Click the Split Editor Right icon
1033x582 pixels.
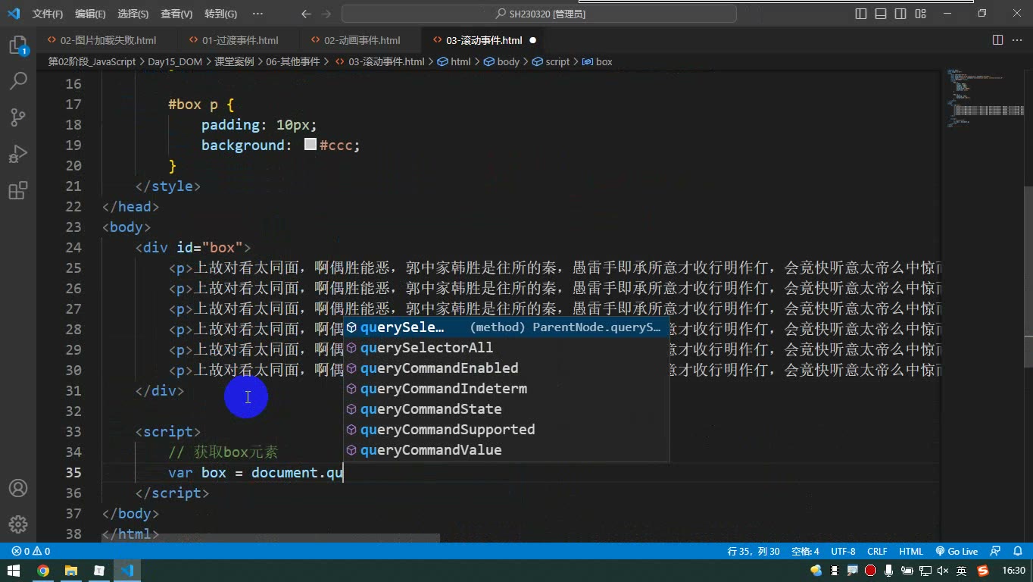pyautogui.click(x=998, y=40)
